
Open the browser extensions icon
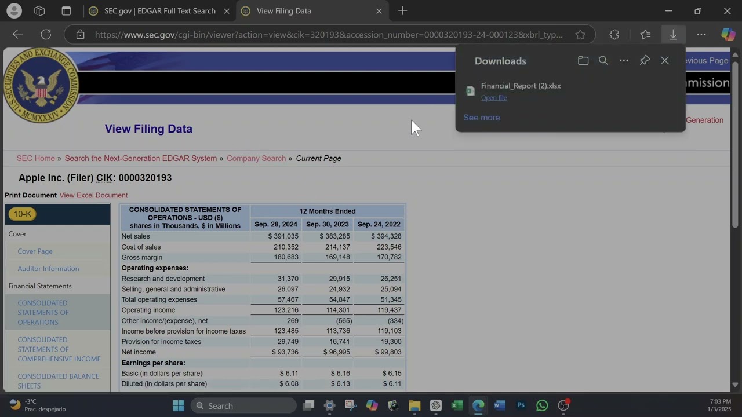(614, 35)
